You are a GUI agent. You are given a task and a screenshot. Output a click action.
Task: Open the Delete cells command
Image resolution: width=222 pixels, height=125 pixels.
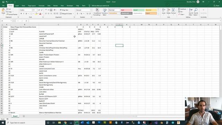(168, 11)
